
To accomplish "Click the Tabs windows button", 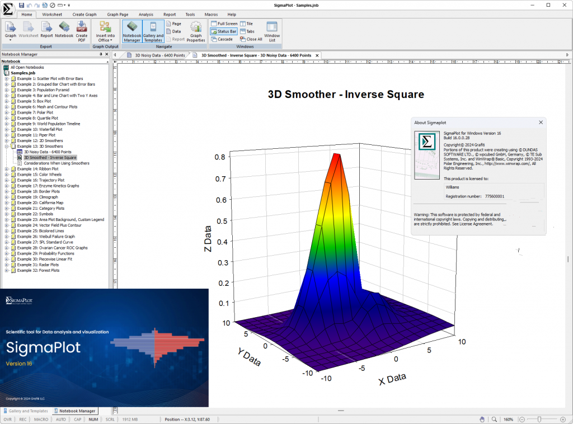I will pyautogui.click(x=247, y=31).
